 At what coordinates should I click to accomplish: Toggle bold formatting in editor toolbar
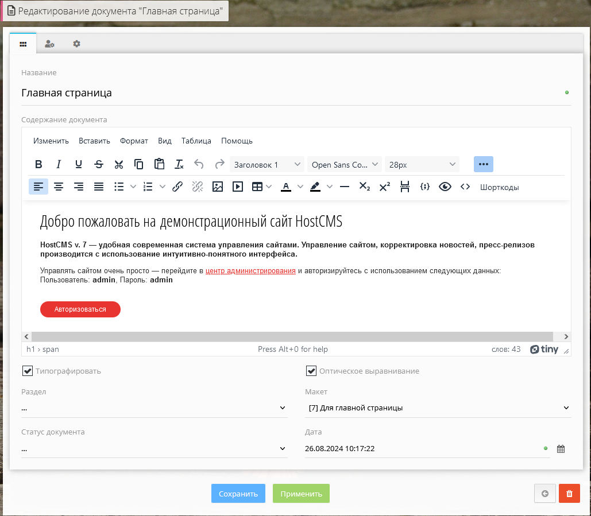click(38, 165)
